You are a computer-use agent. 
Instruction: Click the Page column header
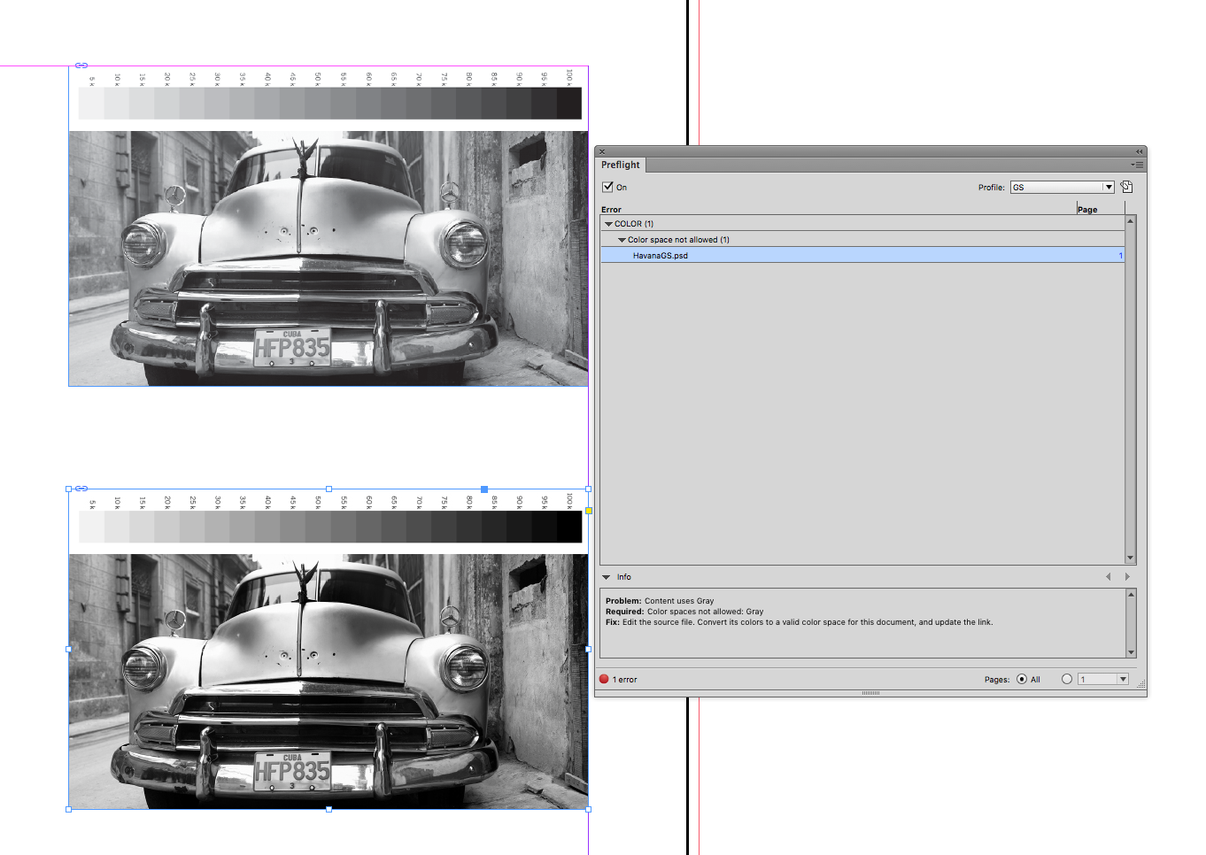point(1087,210)
